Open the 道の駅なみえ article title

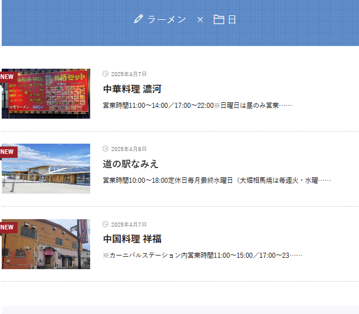(x=130, y=164)
